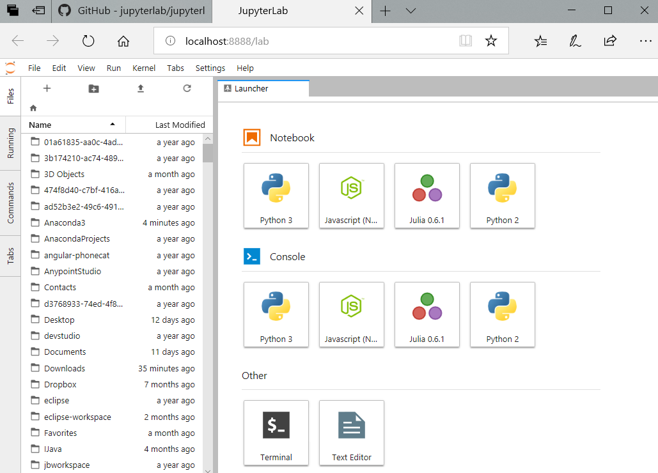Screen dimensions: 658x473
Task: Add page to favorites star
Action: coord(491,41)
